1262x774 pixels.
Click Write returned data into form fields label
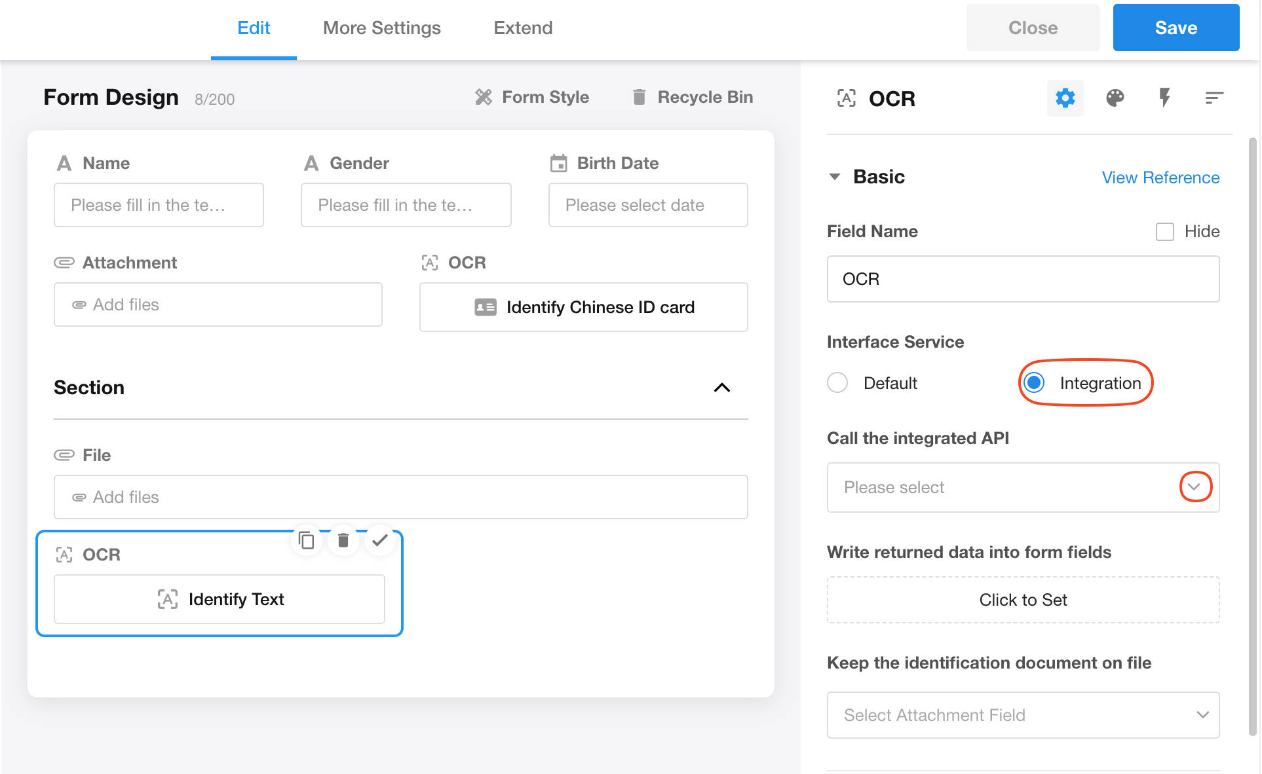969,552
